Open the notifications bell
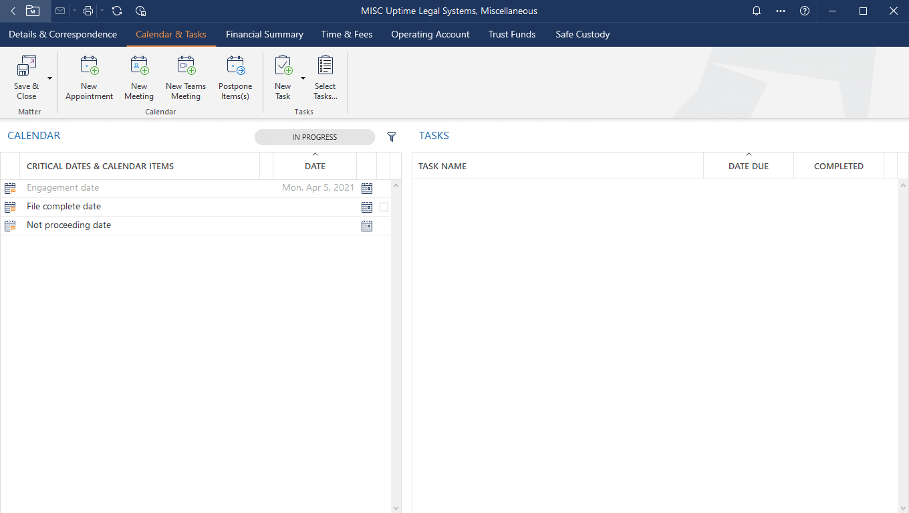 click(757, 11)
